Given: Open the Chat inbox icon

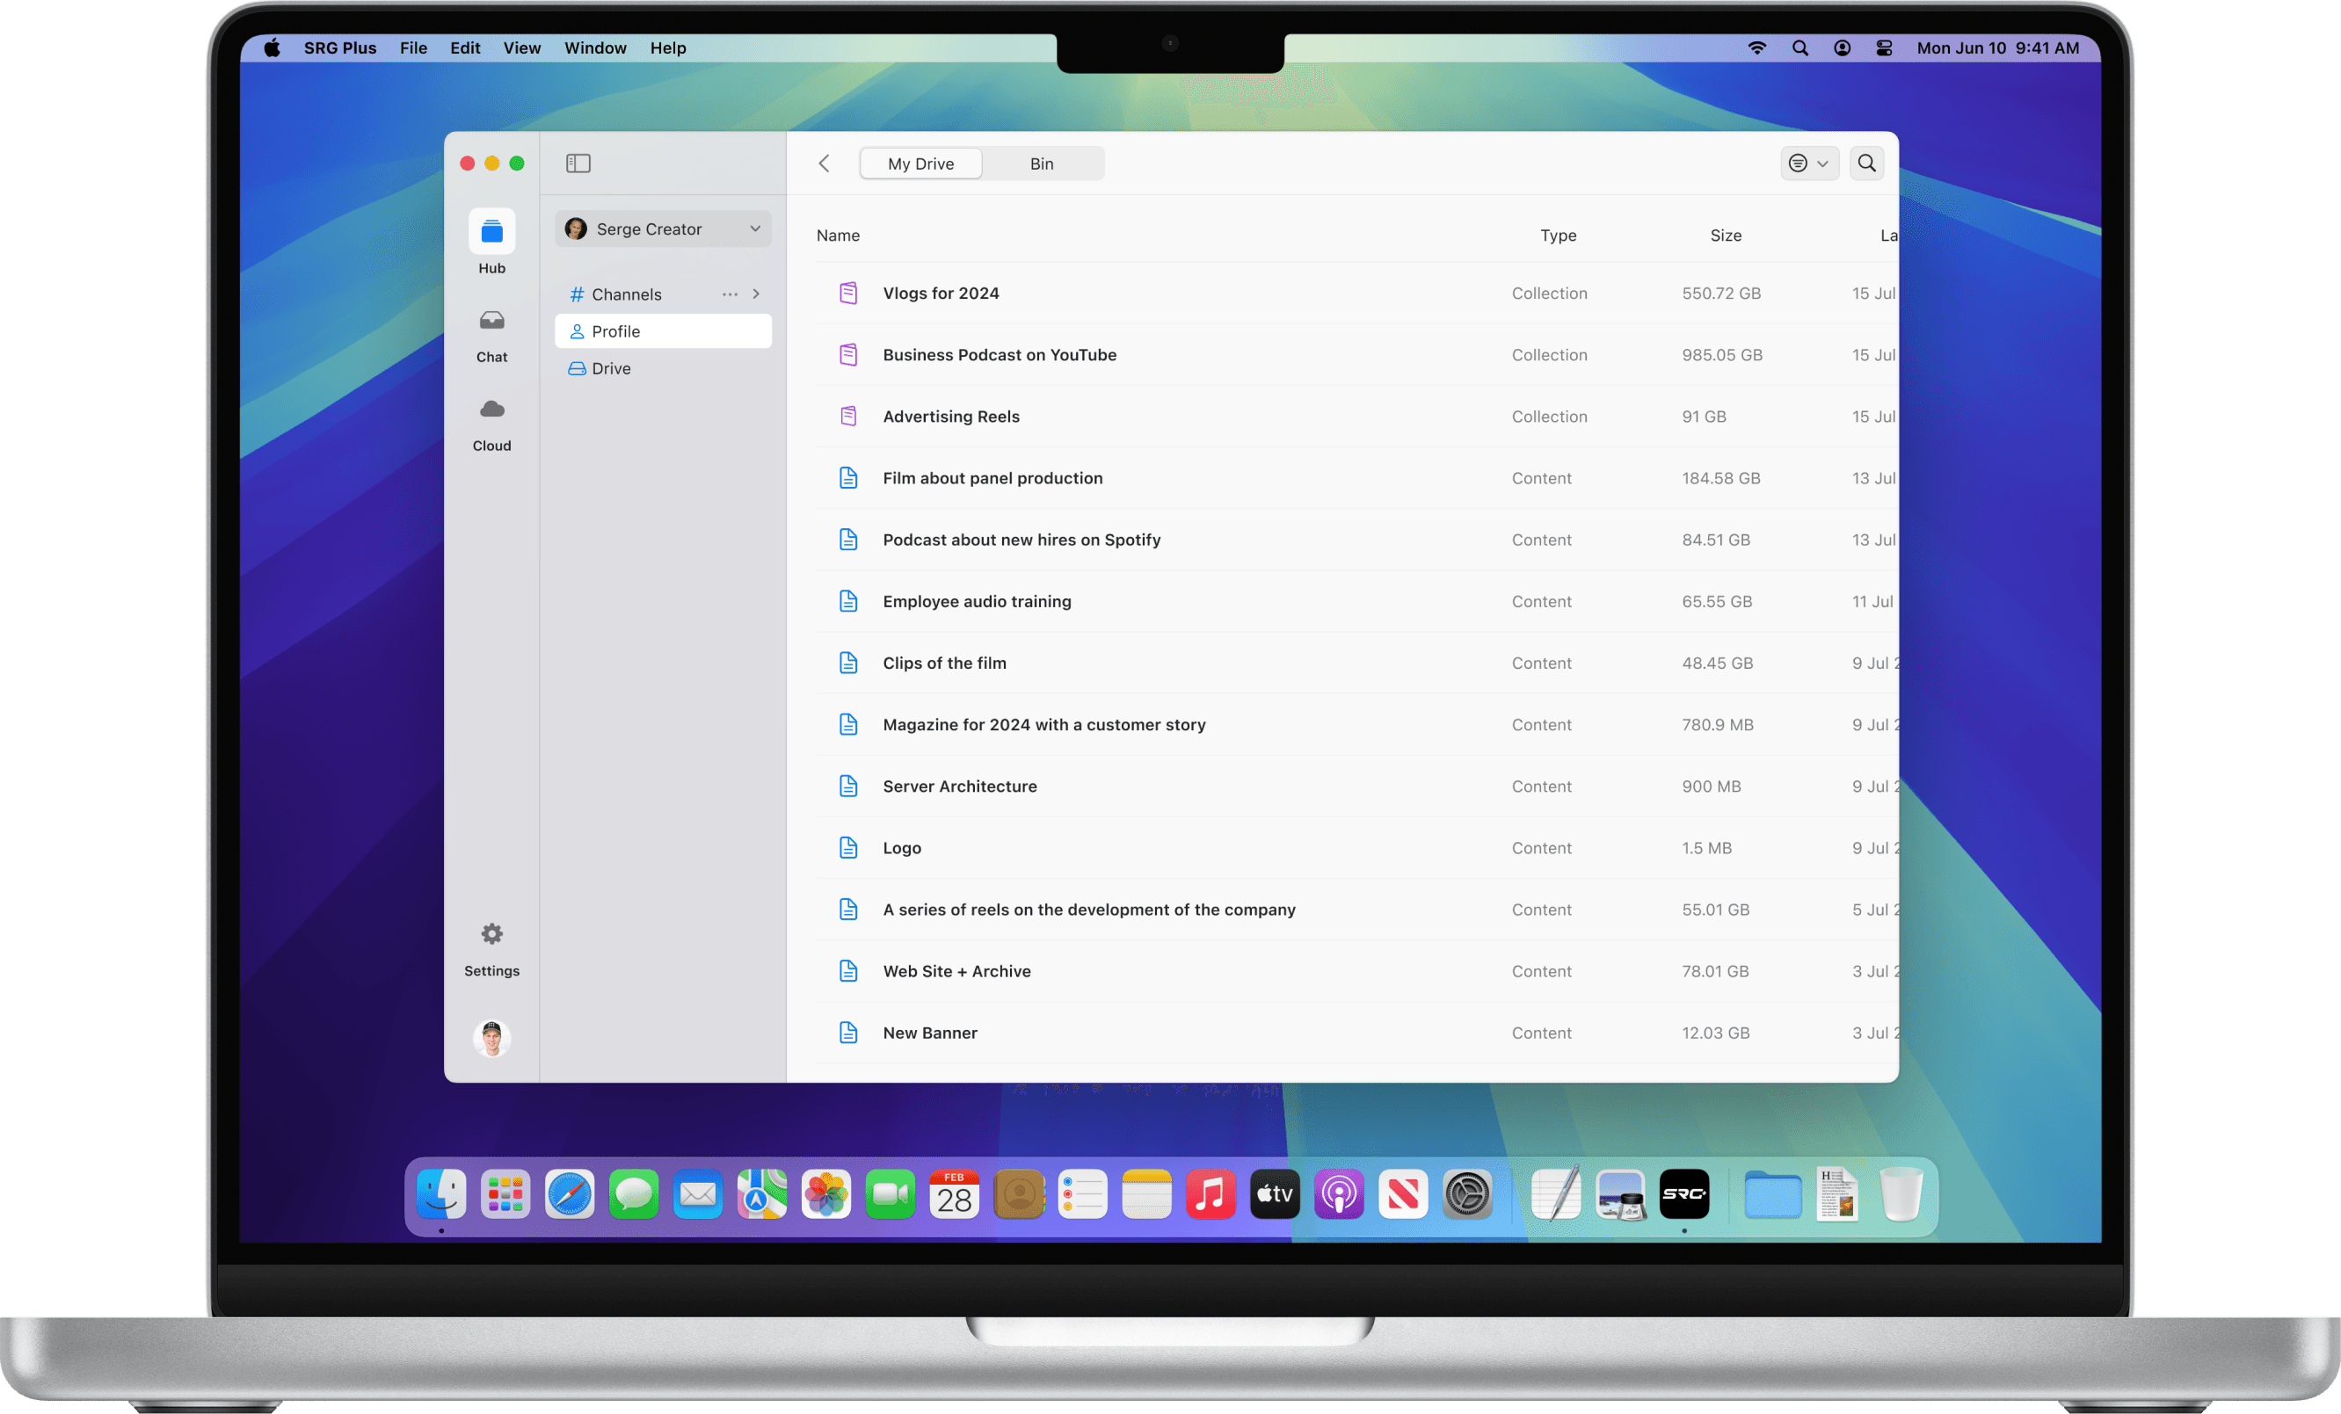Looking at the screenshot, I should coord(491,321).
